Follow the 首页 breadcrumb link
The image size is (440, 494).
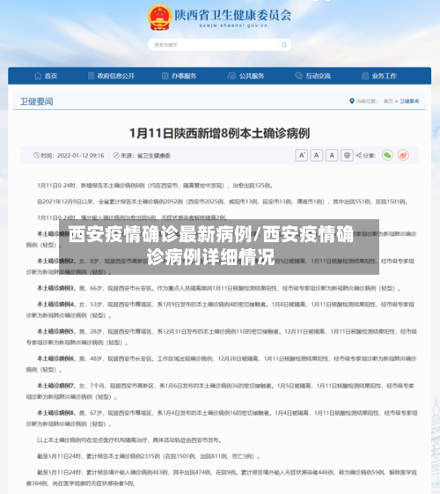[388, 101]
